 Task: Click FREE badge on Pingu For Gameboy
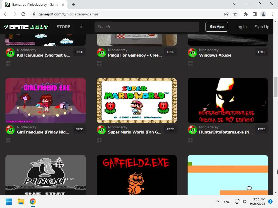coord(170,52)
